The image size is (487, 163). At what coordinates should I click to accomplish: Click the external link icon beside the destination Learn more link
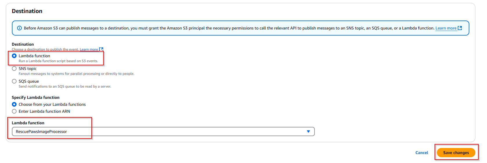pos(101,49)
